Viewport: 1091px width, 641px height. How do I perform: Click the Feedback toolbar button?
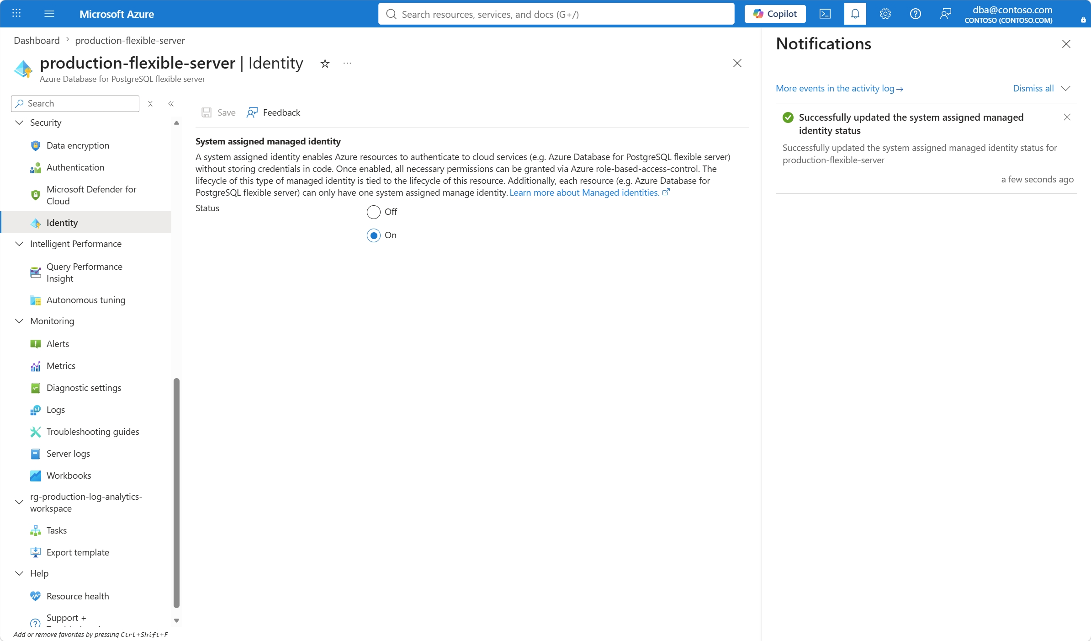pyautogui.click(x=273, y=112)
